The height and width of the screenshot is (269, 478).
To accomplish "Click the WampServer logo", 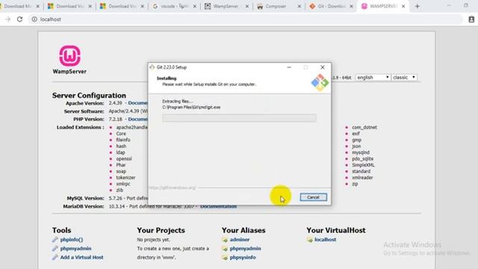I will tap(69, 60).
